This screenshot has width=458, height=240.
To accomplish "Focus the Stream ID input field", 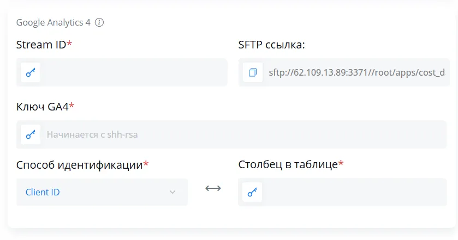I will pos(122,72).
